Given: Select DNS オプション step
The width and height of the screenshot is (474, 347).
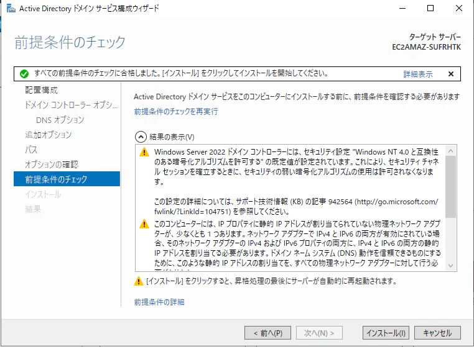Looking at the screenshot, I should [x=60, y=120].
